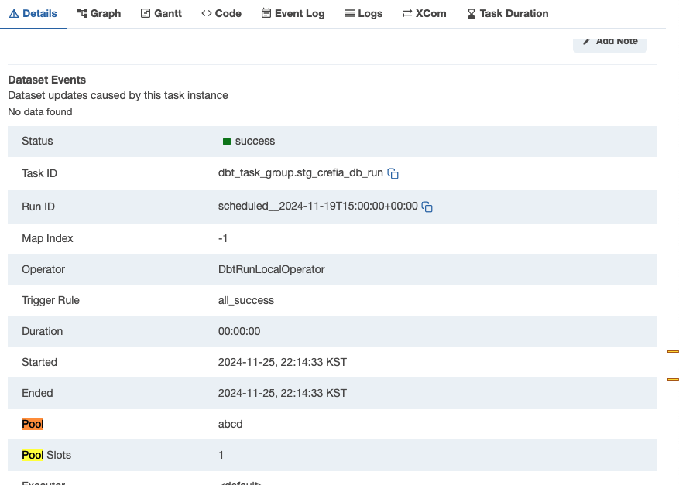The width and height of the screenshot is (679, 485).
Task: Click the upper yellow scrollbar match marker
Action: 673,351
